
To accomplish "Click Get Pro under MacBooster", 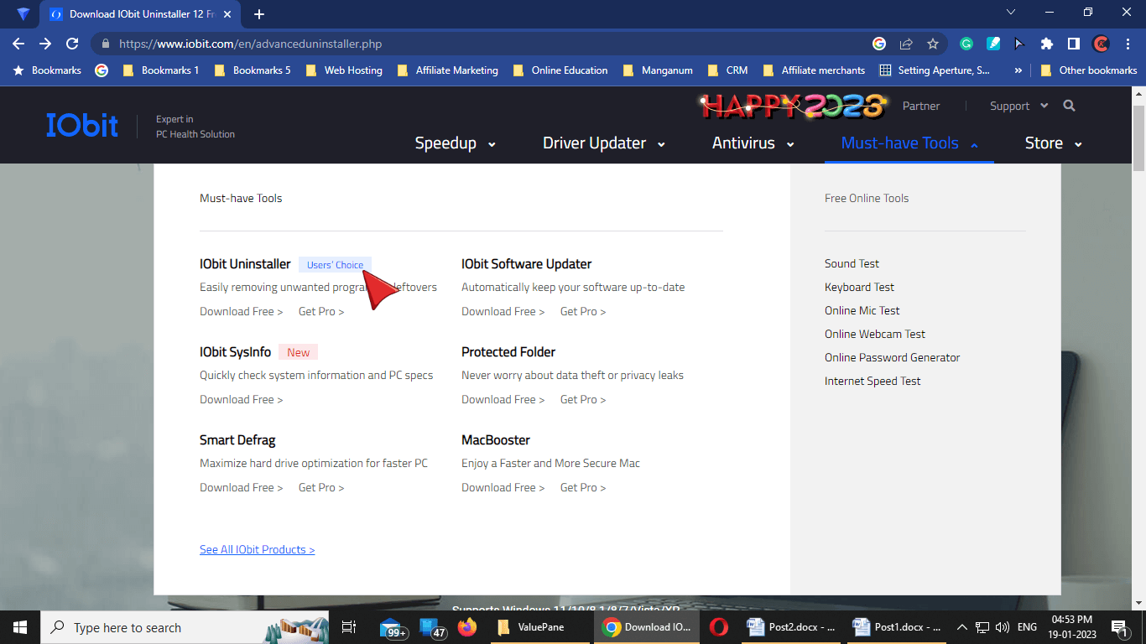I will (583, 487).
